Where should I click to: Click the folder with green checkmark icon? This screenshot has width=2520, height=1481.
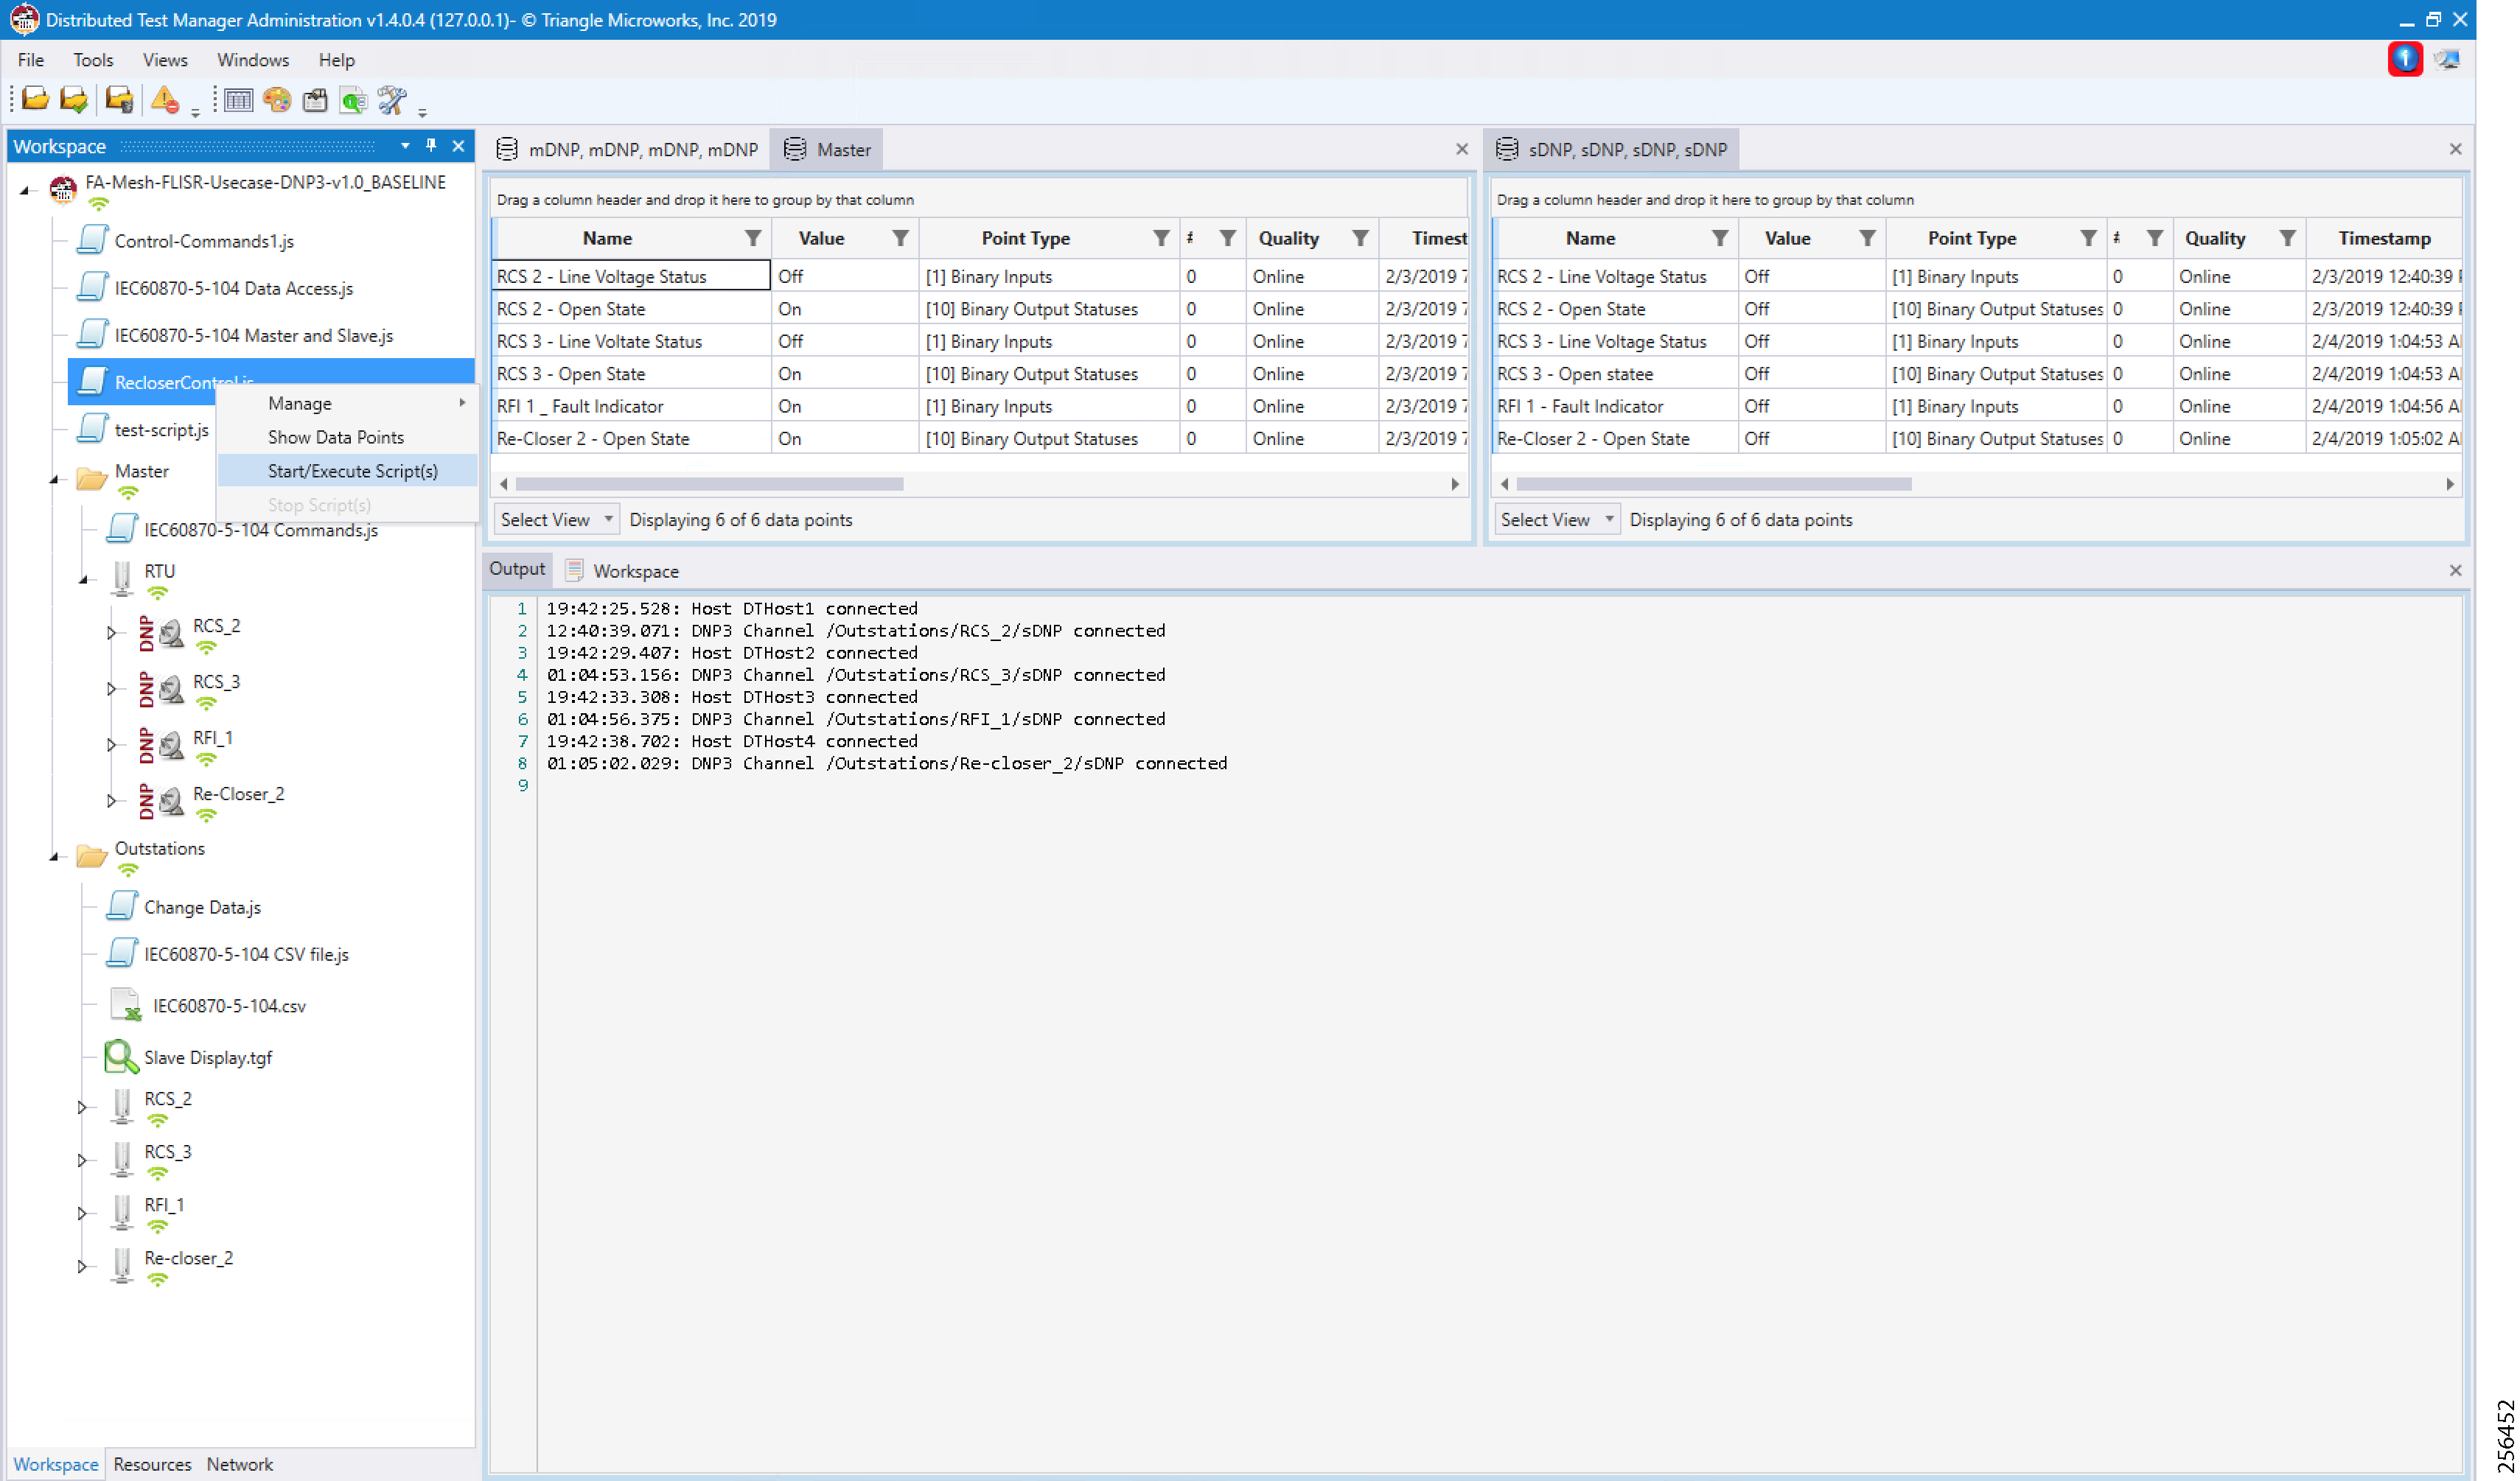pyautogui.click(x=74, y=99)
